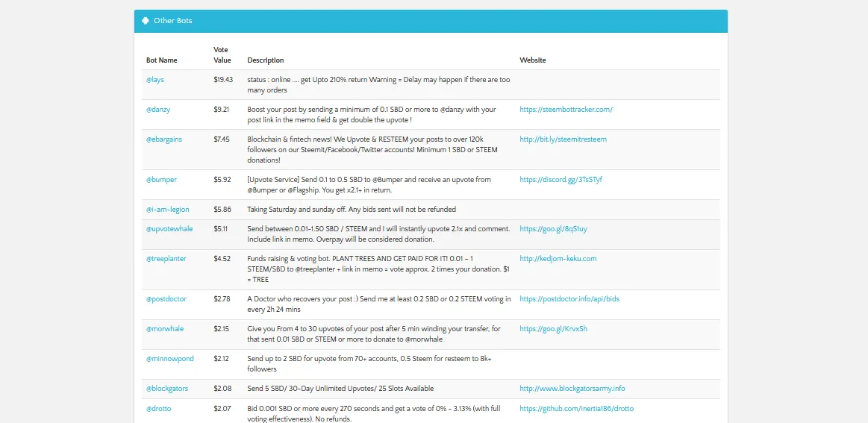This screenshot has width=868, height=423.
Task: Select the $2.07 vote value cell
Action: tap(222, 409)
